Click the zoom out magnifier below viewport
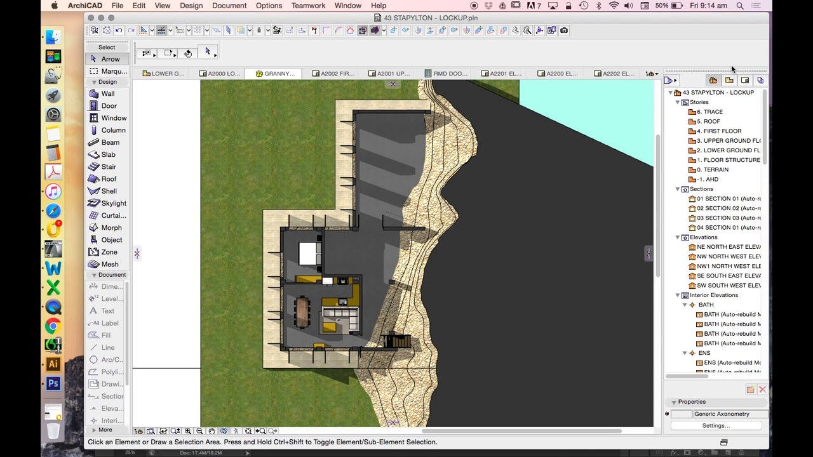 199,431
